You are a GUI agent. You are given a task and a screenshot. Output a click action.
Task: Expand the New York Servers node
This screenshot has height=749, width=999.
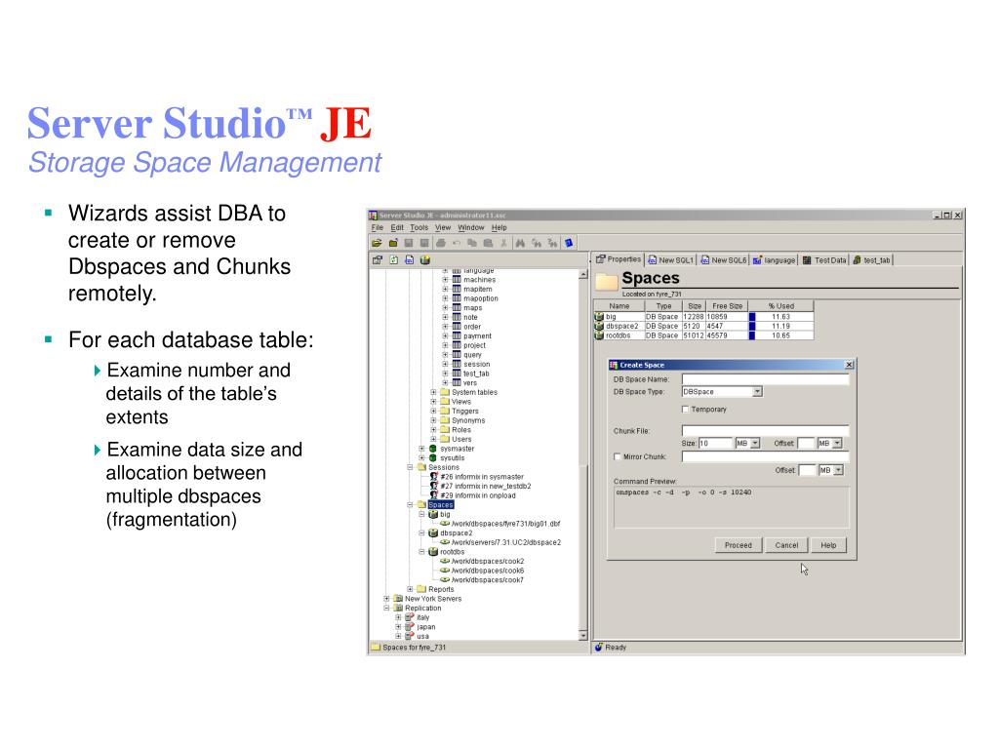pyautogui.click(x=386, y=600)
